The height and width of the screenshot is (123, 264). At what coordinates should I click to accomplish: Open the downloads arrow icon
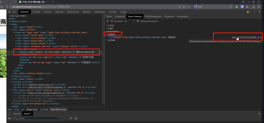(x=254, y=7)
